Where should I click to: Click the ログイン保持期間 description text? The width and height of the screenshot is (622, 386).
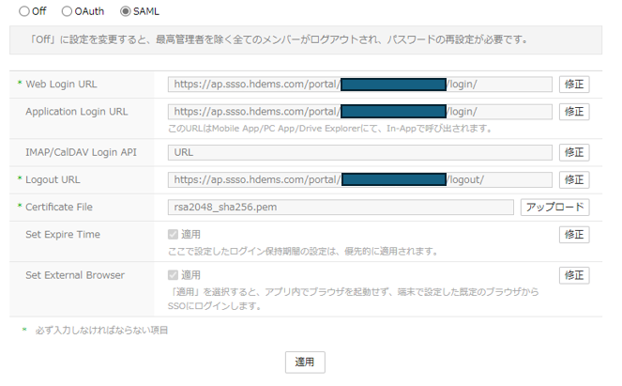click(x=303, y=252)
